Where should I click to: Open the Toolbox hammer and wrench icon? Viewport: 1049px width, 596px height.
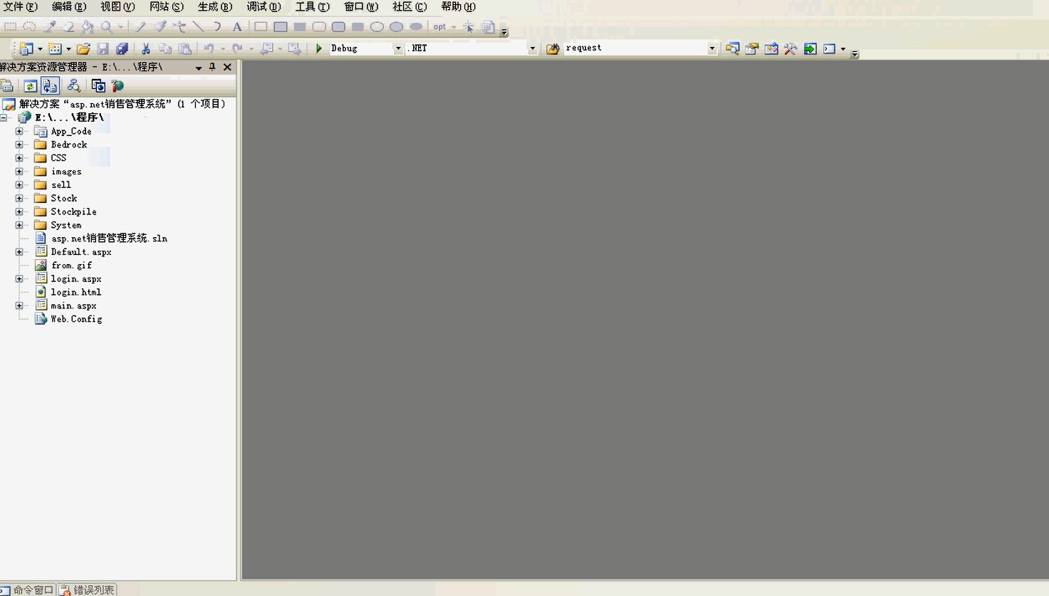point(790,48)
